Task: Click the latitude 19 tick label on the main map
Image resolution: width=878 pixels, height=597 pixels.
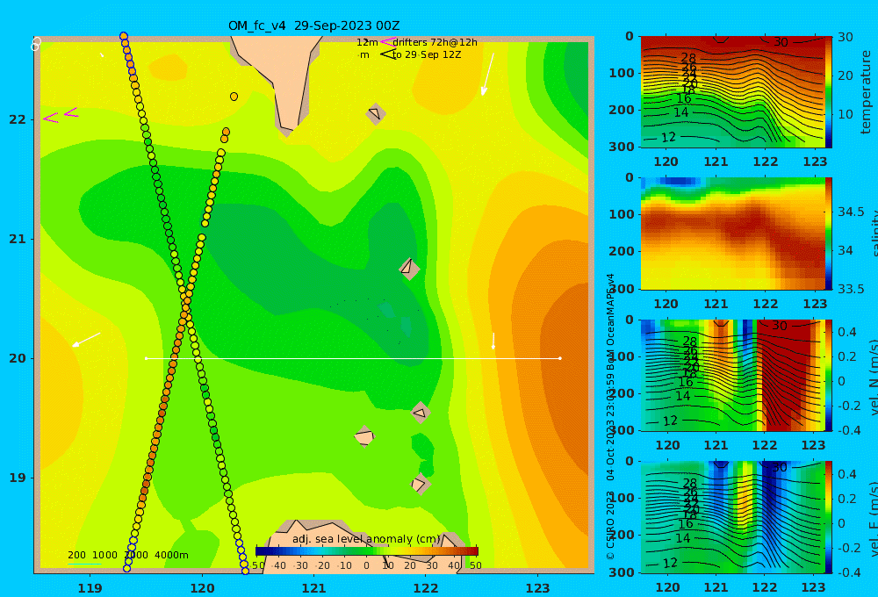Action: [x=18, y=478]
